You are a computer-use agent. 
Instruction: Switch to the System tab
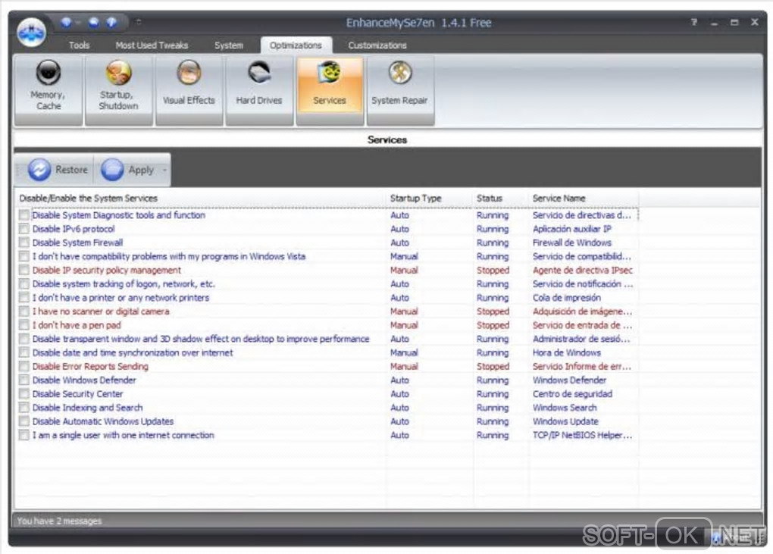[229, 45]
